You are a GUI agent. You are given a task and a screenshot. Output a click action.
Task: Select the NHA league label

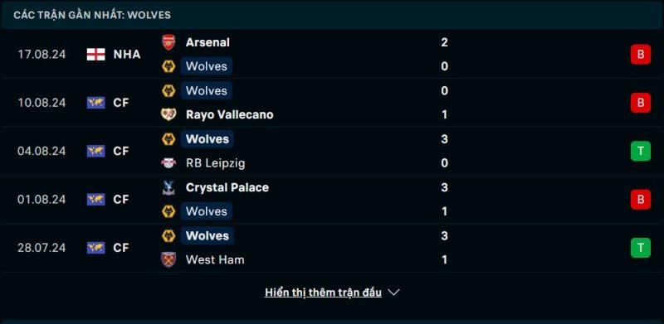tap(127, 54)
